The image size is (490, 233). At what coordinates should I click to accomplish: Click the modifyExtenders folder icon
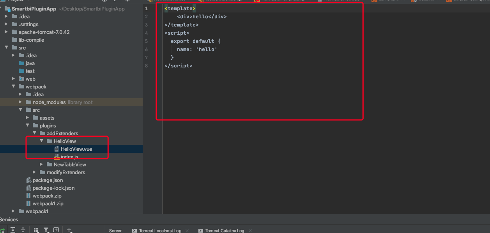[x=42, y=172]
